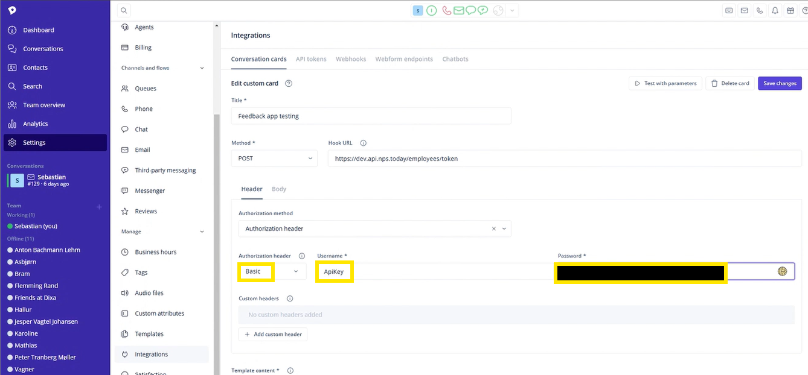The height and width of the screenshot is (375, 808).
Task: Click the notifications bell icon
Action: click(775, 10)
